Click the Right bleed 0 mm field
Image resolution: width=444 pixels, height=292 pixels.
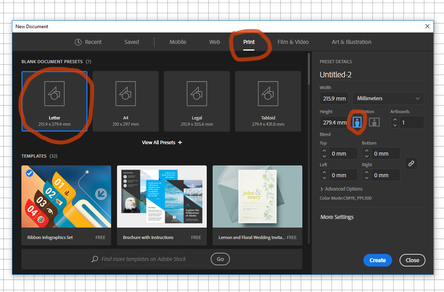[385, 175]
